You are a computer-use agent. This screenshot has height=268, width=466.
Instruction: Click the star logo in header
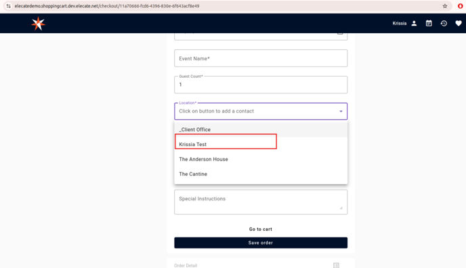coord(39,24)
